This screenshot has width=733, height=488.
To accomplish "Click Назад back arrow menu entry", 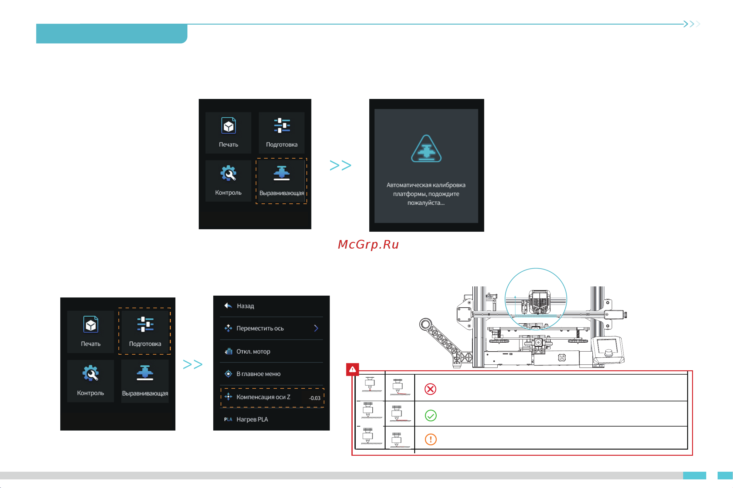I will tap(271, 306).
